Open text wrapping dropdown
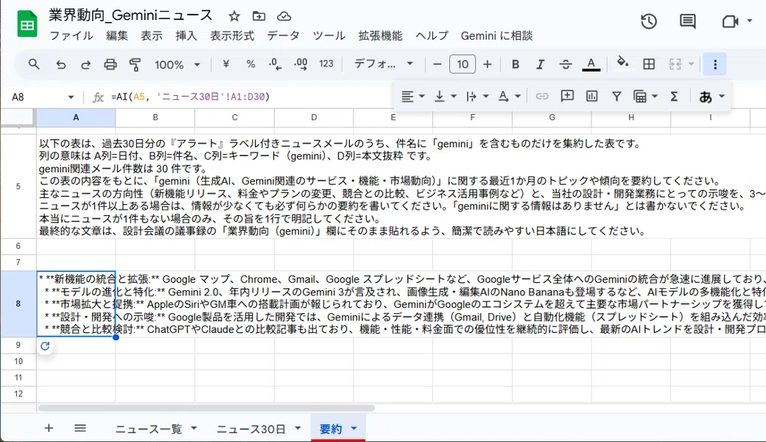 (477, 97)
